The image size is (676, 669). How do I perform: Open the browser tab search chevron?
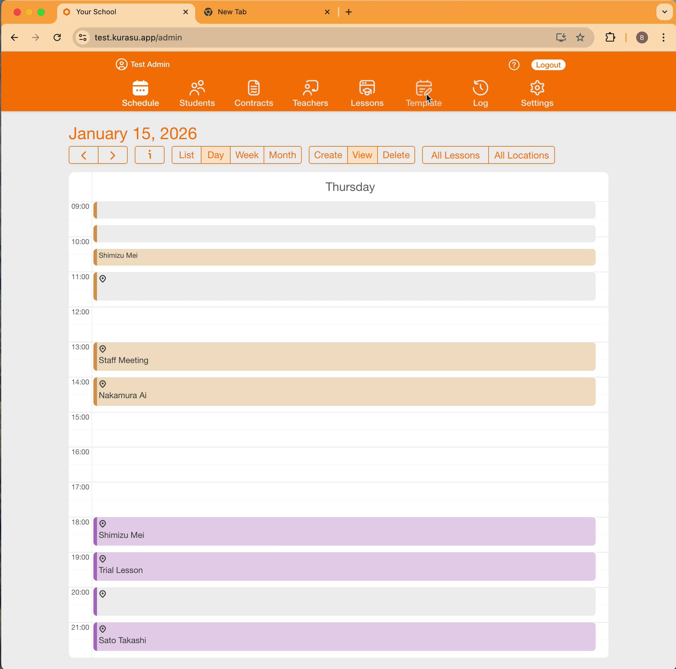664,12
